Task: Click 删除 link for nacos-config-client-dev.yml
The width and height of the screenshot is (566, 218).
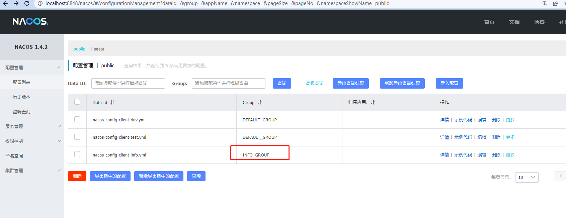Action: (496, 120)
